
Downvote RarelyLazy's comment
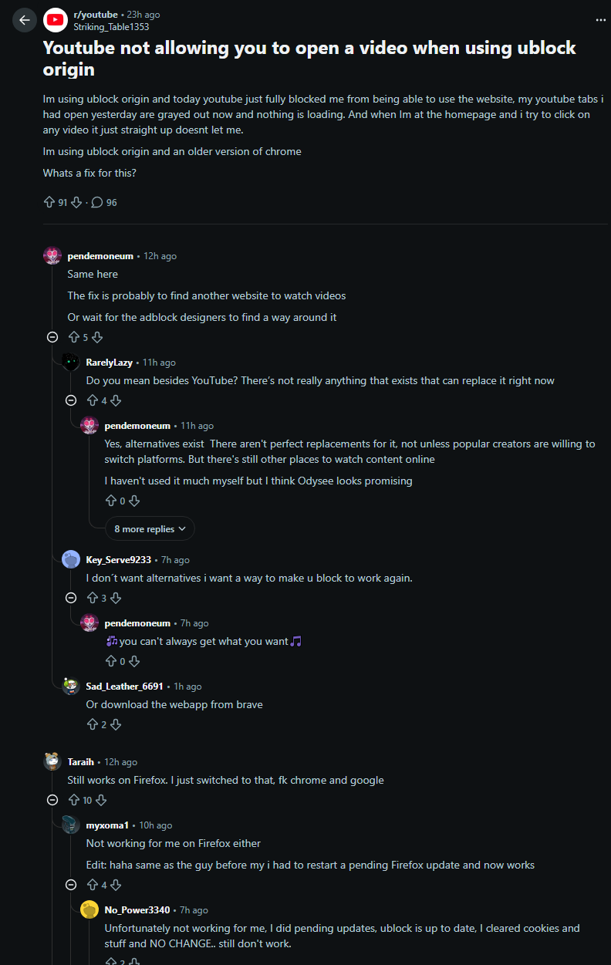[116, 400]
